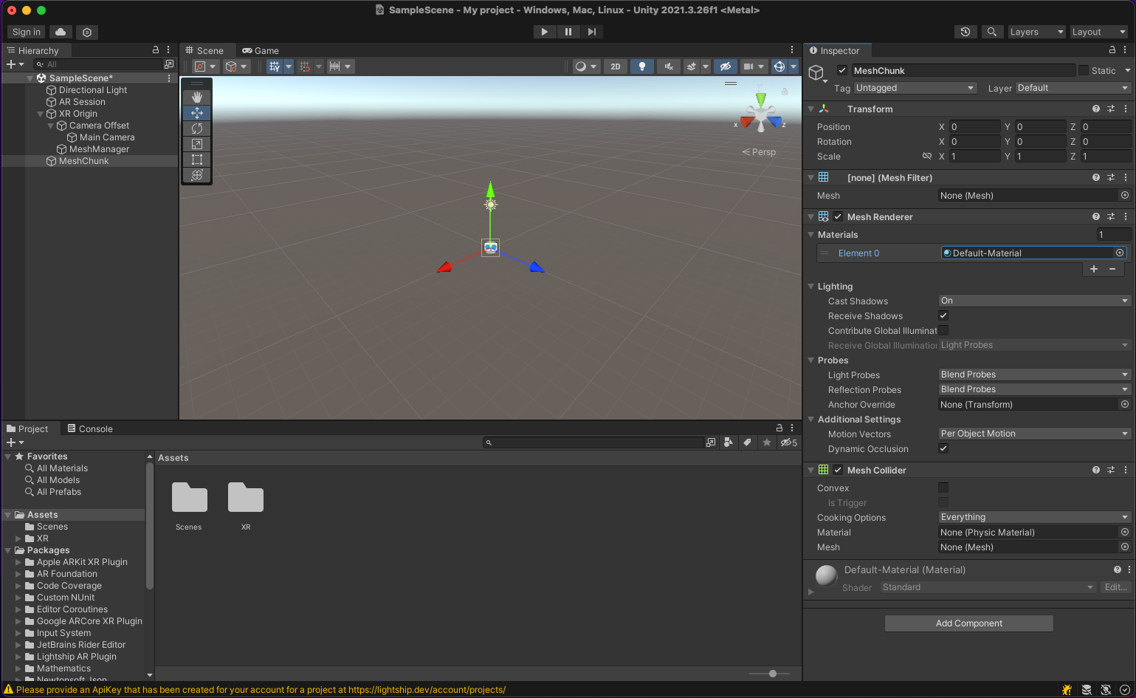Add a material element with plus button
The image size is (1136, 698).
1094,269
